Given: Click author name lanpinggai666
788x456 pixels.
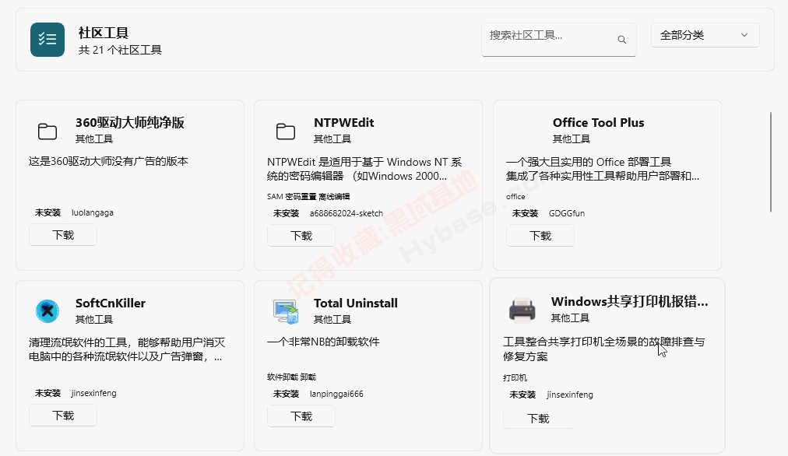Looking at the screenshot, I should click(x=336, y=394).
